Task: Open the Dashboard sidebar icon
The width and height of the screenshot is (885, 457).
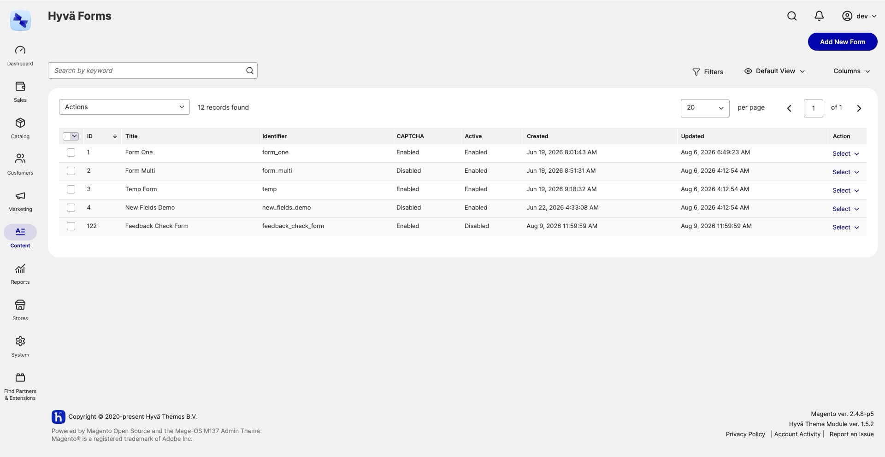Action: point(20,50)
